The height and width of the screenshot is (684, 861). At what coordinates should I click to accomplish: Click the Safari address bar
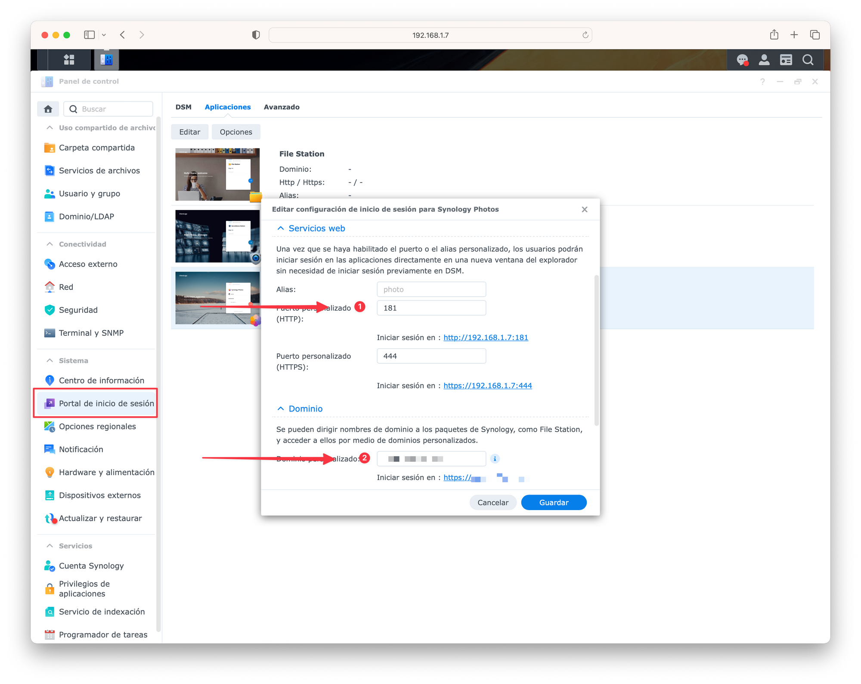[x=430, y=35]
